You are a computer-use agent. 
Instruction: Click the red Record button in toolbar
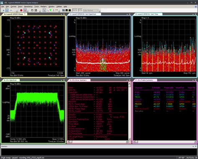coord(21,10)
